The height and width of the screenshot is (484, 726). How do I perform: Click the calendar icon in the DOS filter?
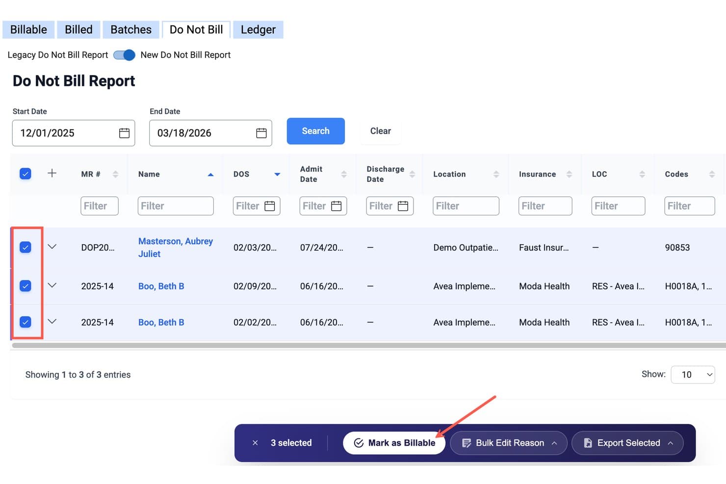(x=270, y=206)
